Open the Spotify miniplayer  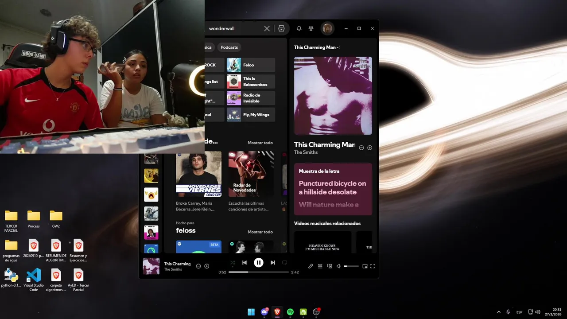[365, 266]
